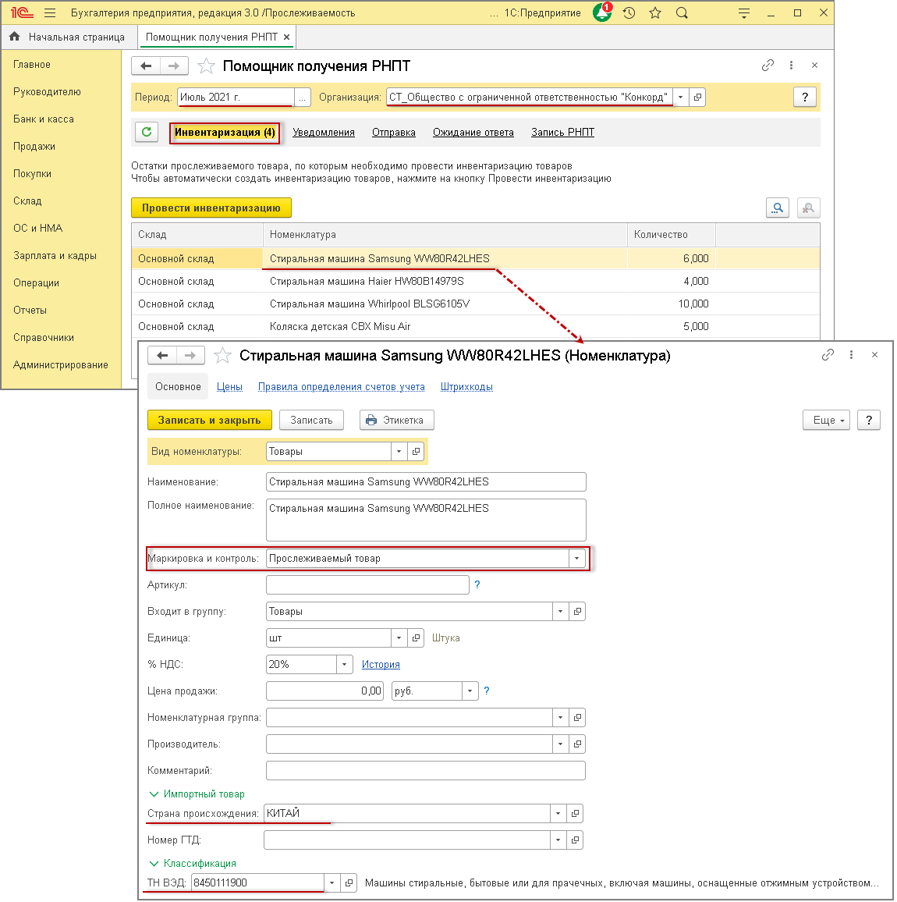Collapse the Импортный товар section
The width and height of the screenshot is (897, 902).
[197, 794]
